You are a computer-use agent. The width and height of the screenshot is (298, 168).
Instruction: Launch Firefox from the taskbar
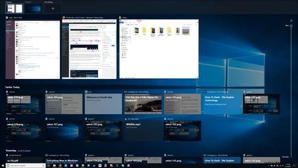tap(60, 166)
